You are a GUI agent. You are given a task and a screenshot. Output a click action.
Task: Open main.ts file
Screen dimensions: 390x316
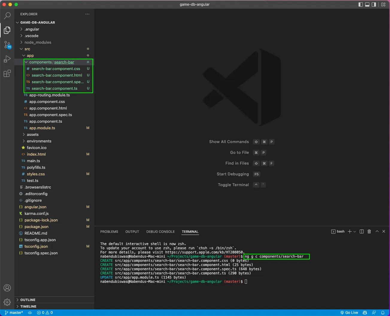click(x=54, y=161)
